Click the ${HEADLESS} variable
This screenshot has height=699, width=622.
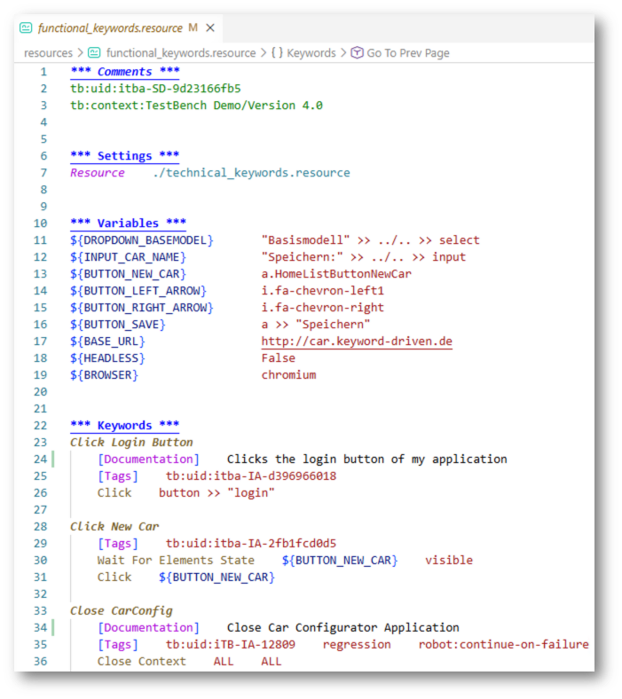coord(107,358)
